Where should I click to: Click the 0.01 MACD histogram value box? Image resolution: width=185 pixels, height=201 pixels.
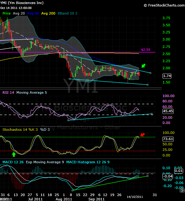click(x=179, y=171)
